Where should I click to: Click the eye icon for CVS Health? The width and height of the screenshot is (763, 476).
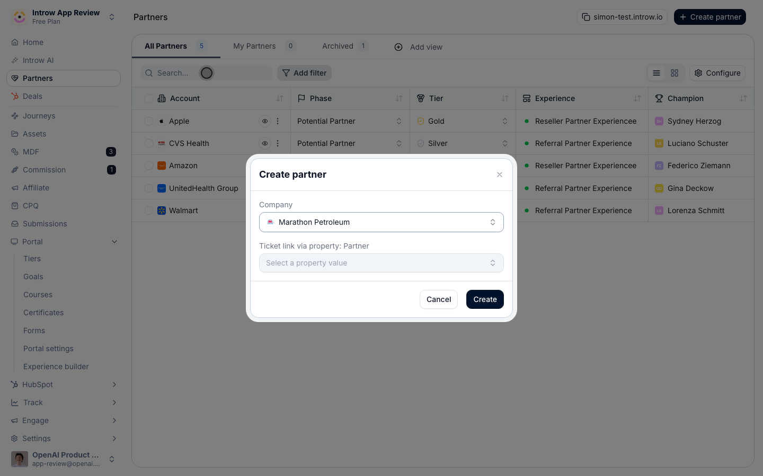[265, 143]
